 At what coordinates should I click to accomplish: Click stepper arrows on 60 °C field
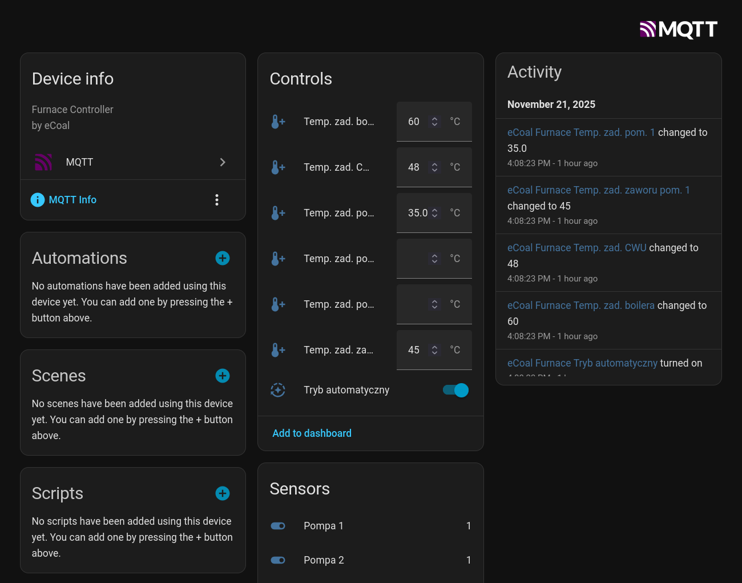(x=434, y=122)
